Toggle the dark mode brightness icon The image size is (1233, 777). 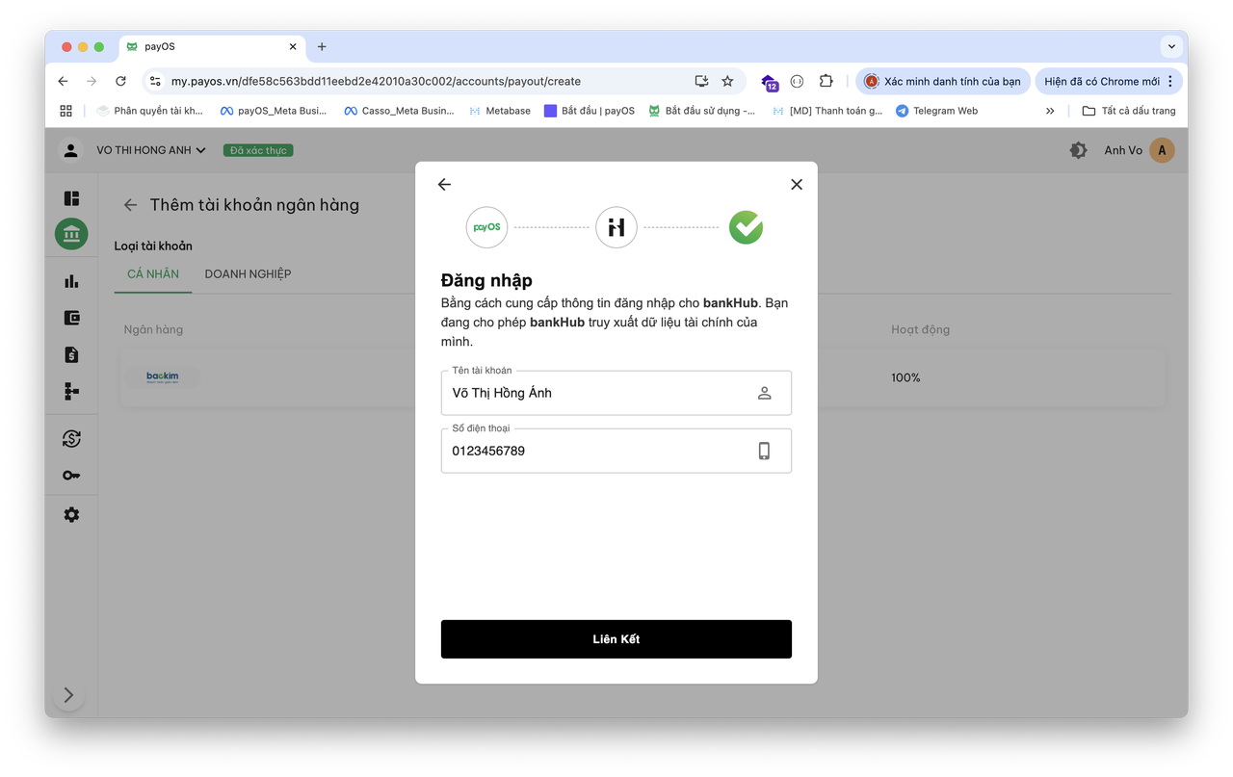[x=1078, y=150]
